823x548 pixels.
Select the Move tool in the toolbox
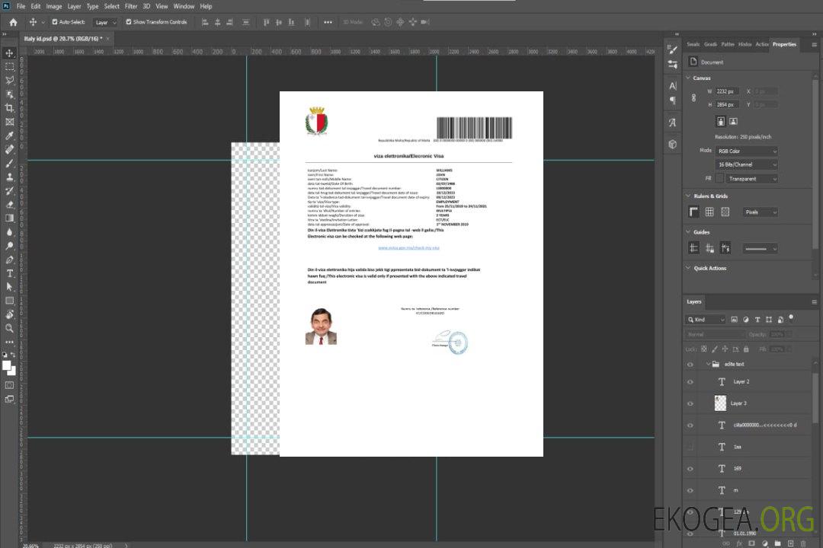[9, 53]
